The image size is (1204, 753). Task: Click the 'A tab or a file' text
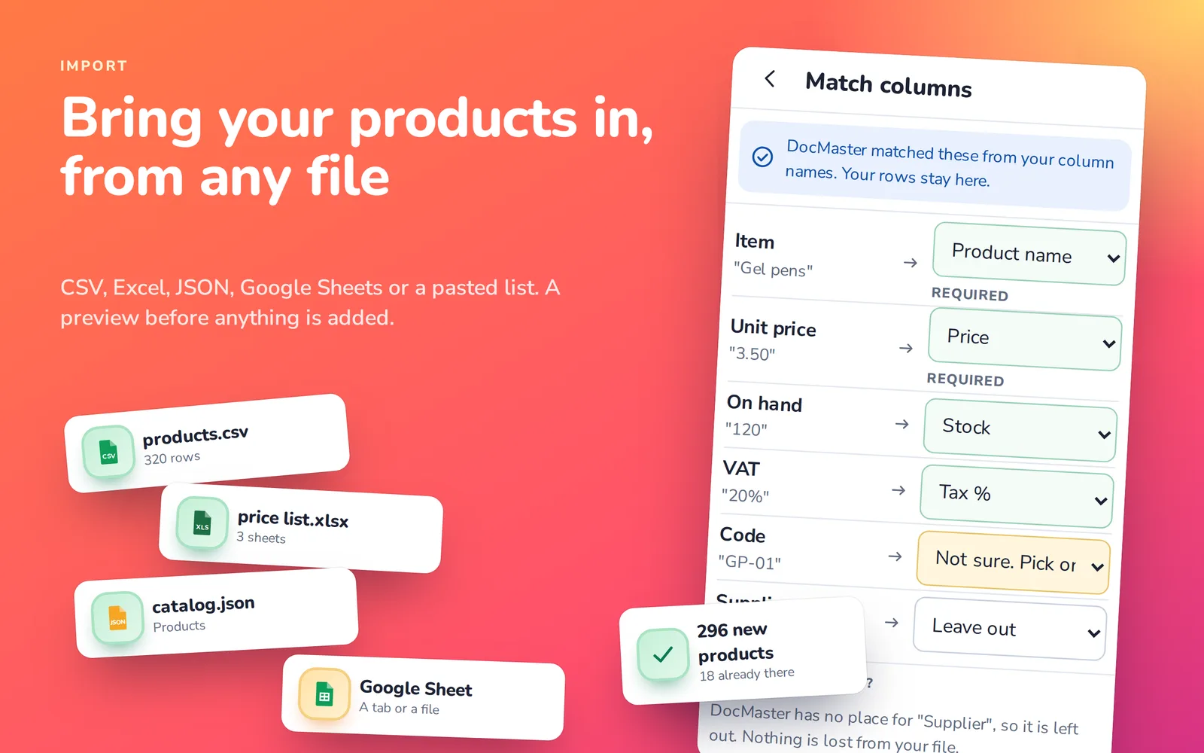399,708
